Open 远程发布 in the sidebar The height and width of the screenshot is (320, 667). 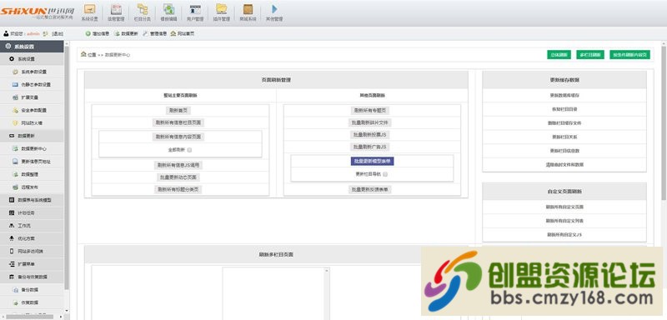33,187
